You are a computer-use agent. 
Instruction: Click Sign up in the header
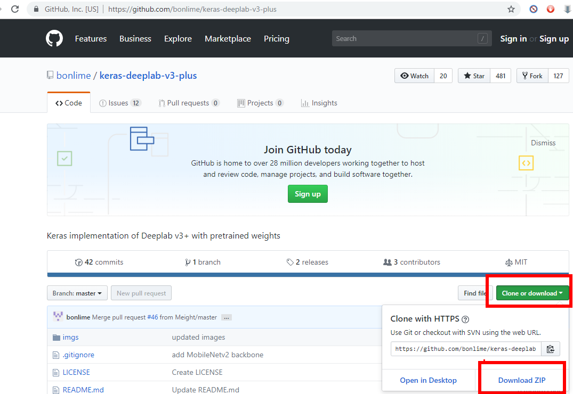click(554, 39)
